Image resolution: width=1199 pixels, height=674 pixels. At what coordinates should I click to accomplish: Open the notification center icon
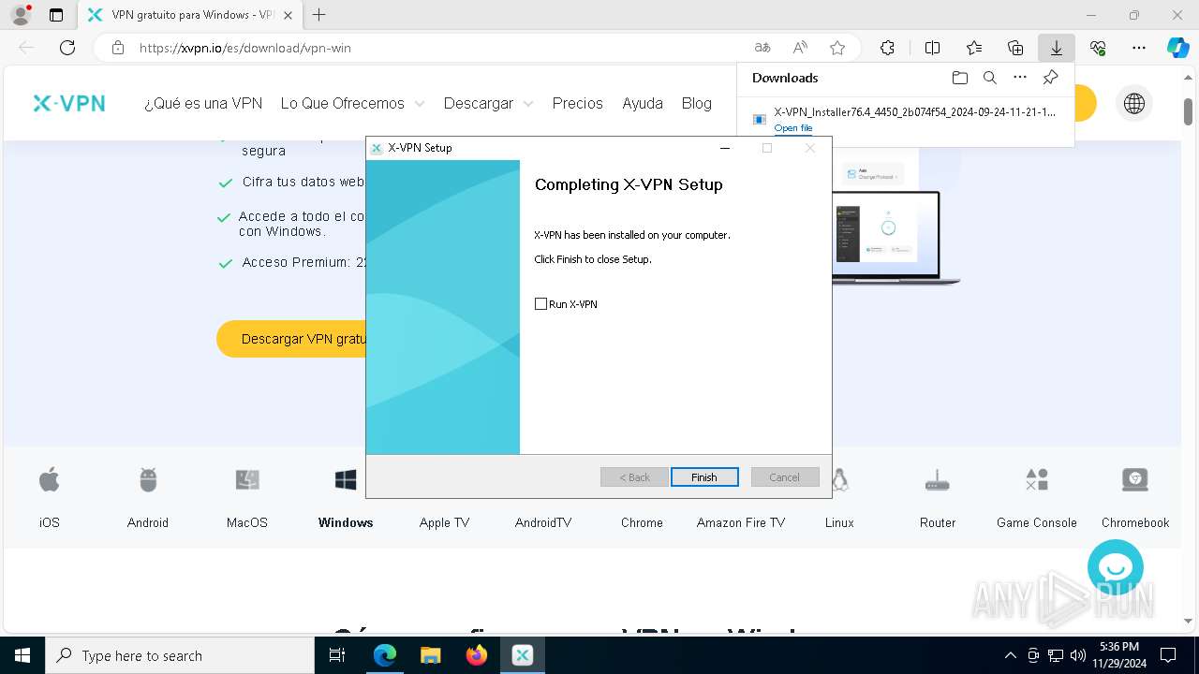click(1168, 655)
